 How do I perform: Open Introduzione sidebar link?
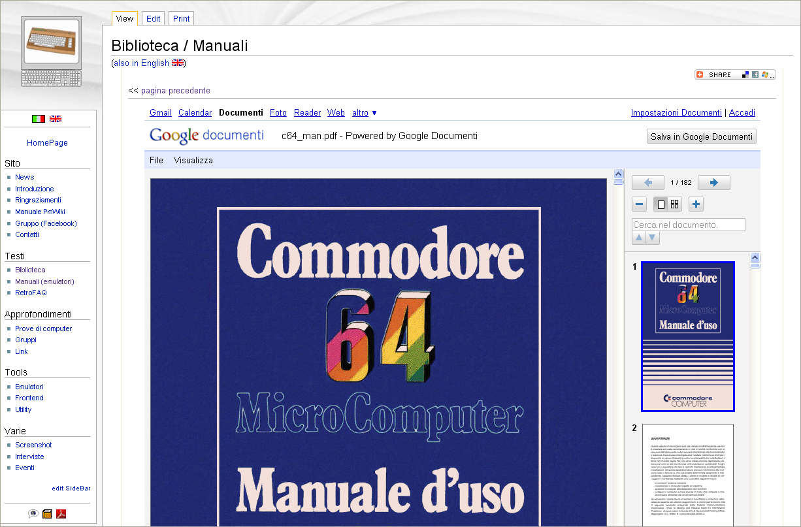click(35, 189)
